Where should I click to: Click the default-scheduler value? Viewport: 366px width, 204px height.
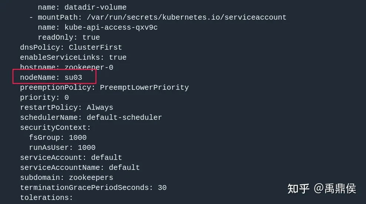[x=124, y=118]
